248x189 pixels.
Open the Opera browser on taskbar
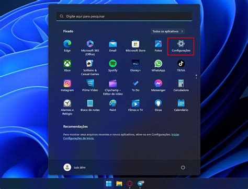[130, 184]
